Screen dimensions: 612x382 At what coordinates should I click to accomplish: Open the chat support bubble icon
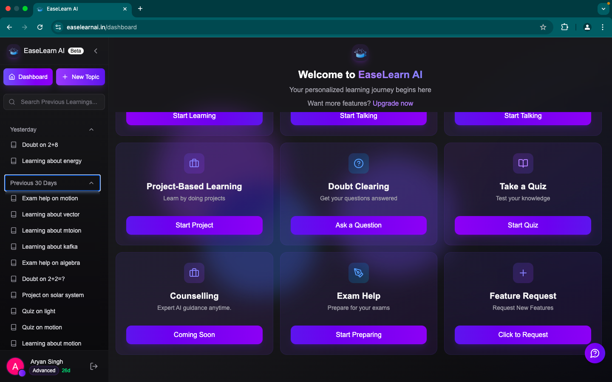(595, 353)
